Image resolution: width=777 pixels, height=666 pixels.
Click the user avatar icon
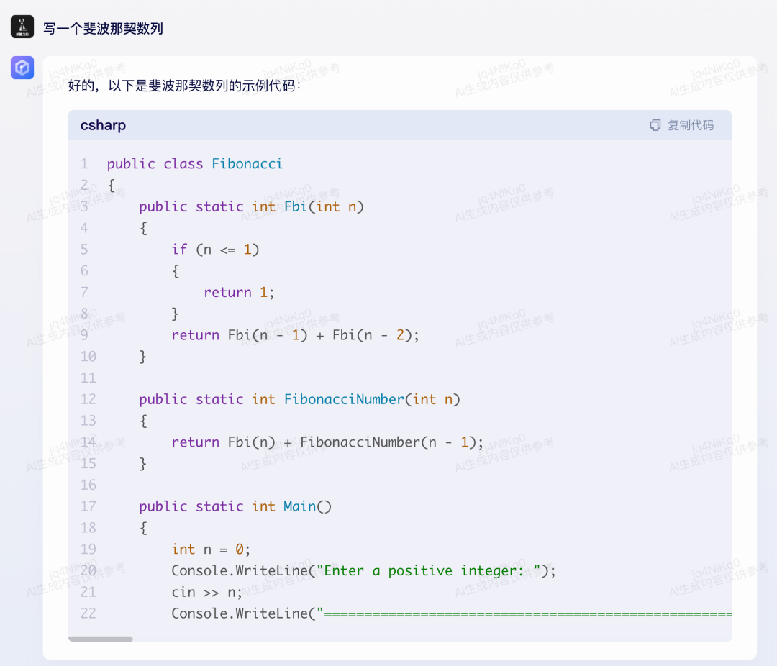tap(22, 27)
